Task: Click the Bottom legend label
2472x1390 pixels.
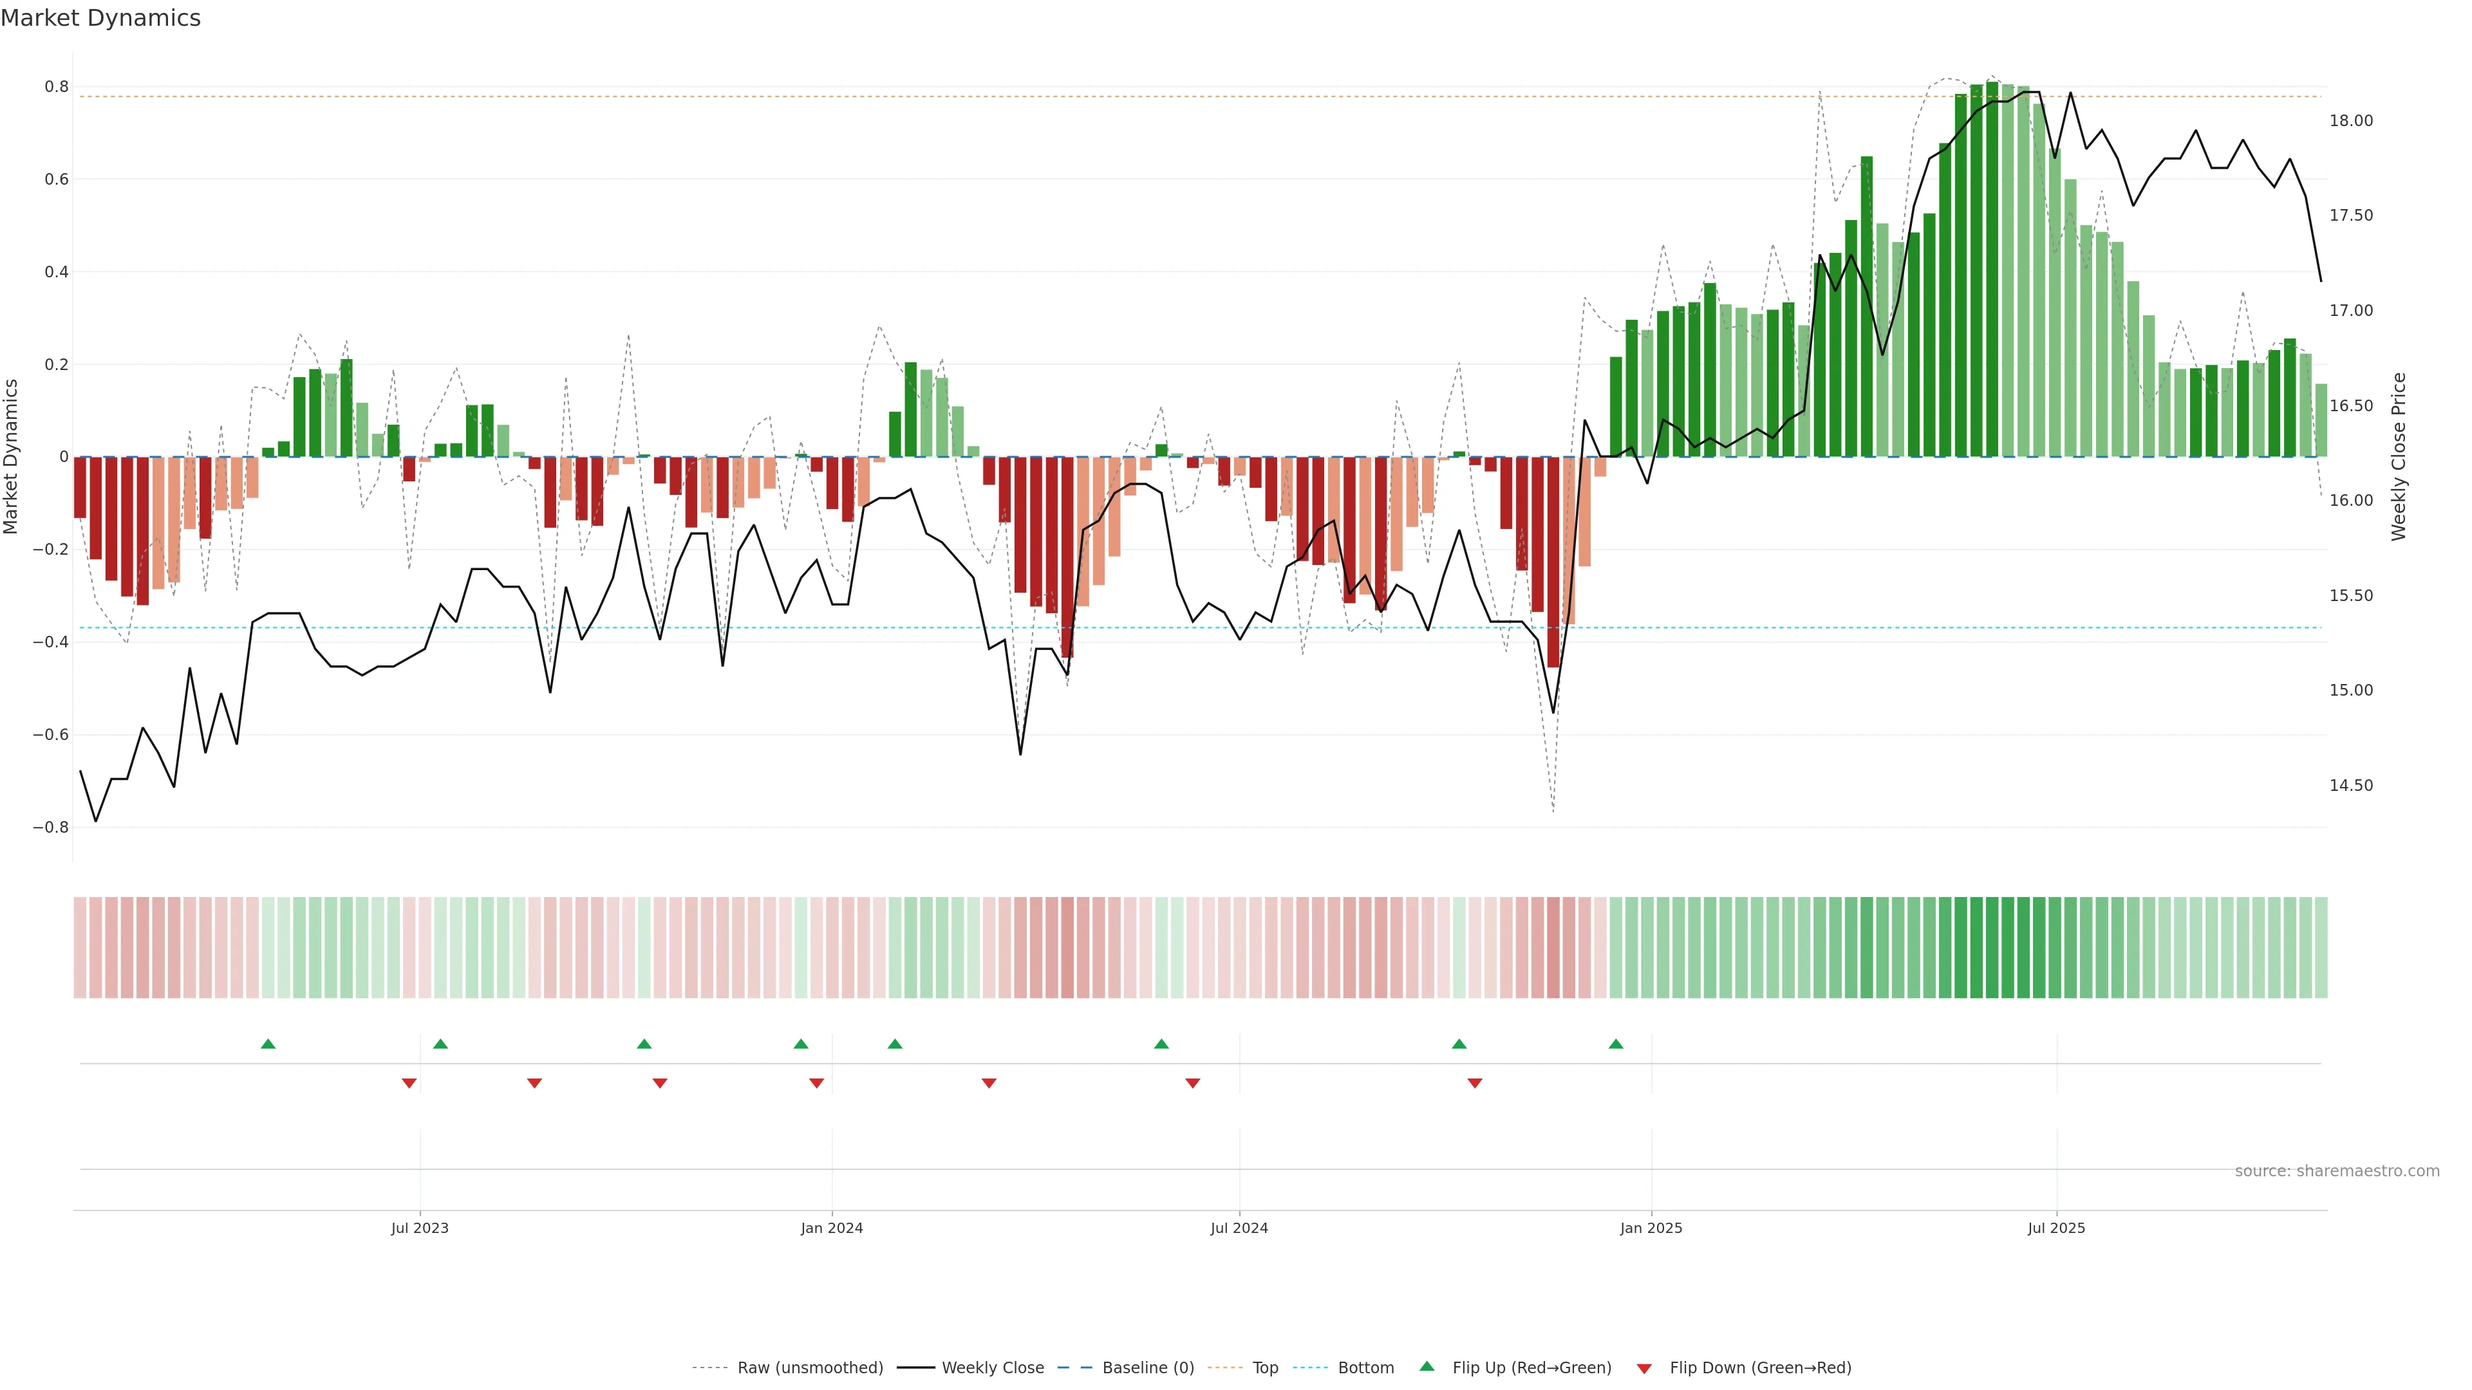Action: pyautogui.click(x=1365, y=1368)
